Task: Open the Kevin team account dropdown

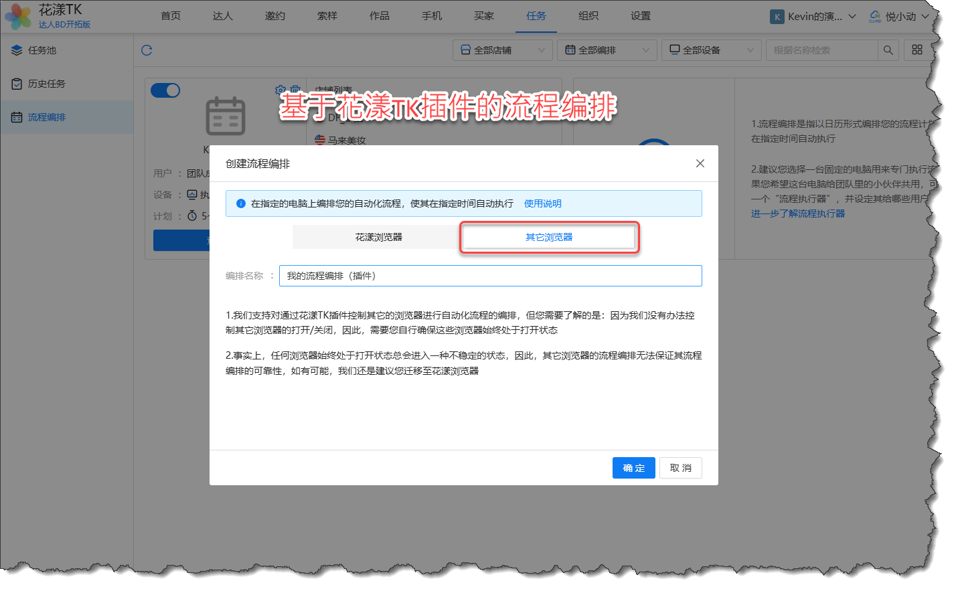Action: tap(813, 17)
